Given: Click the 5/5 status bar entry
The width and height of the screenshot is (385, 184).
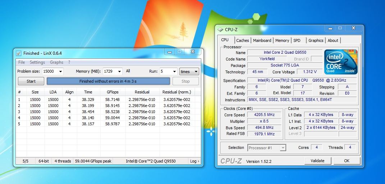Looking at the screenshot, I should (26, 161).
